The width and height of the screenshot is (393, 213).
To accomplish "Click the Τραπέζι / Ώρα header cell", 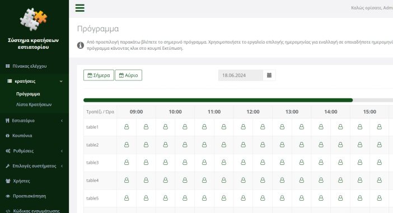I will (x=100, y=112).
